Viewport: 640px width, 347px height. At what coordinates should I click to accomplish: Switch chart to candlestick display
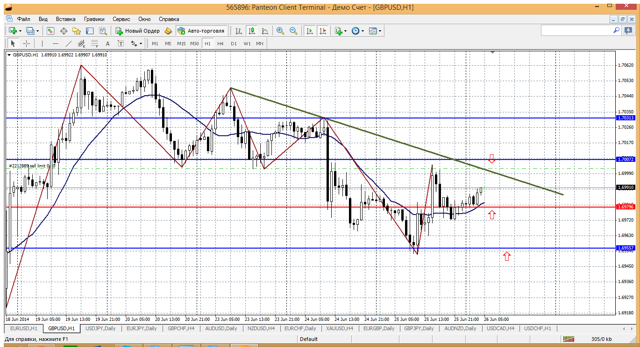(x=252, y=31)
